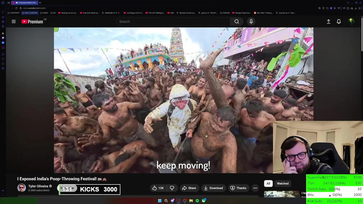Open The UFC Betting S... bookmark
Image resolution: width=363 pixels, height=204 pixels.
tap(155, 13)
